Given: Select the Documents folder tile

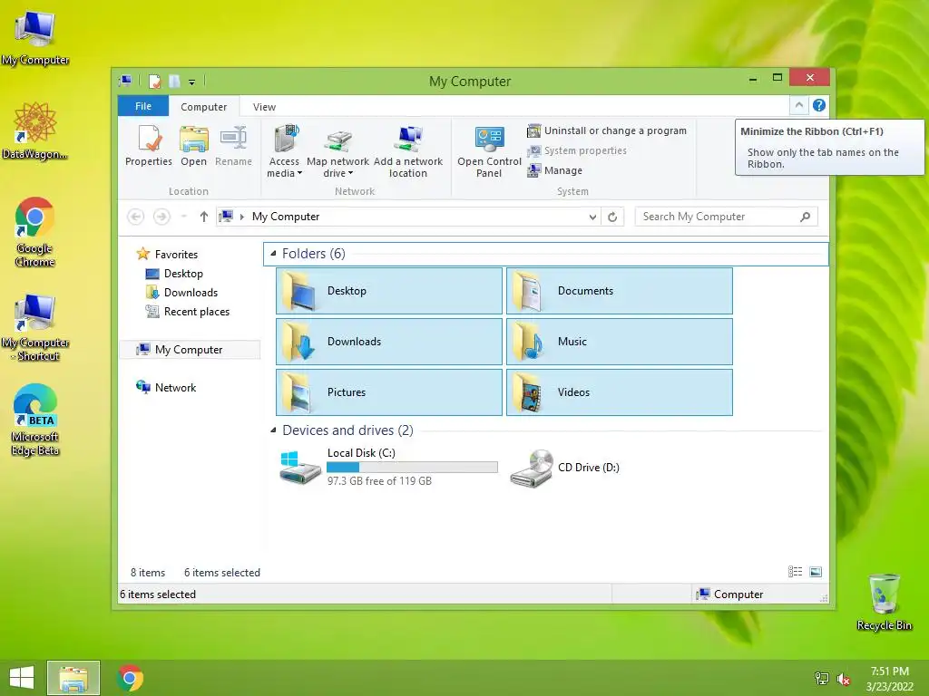Looking at the screenshot, I should click(x=620, y=291).
